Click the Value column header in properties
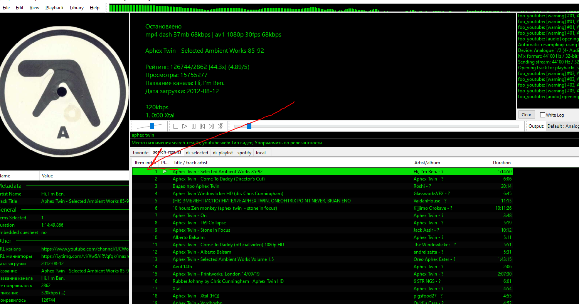The height and width of the screenshot is (304, 579). pyautogui.click(x=84, y=176)
